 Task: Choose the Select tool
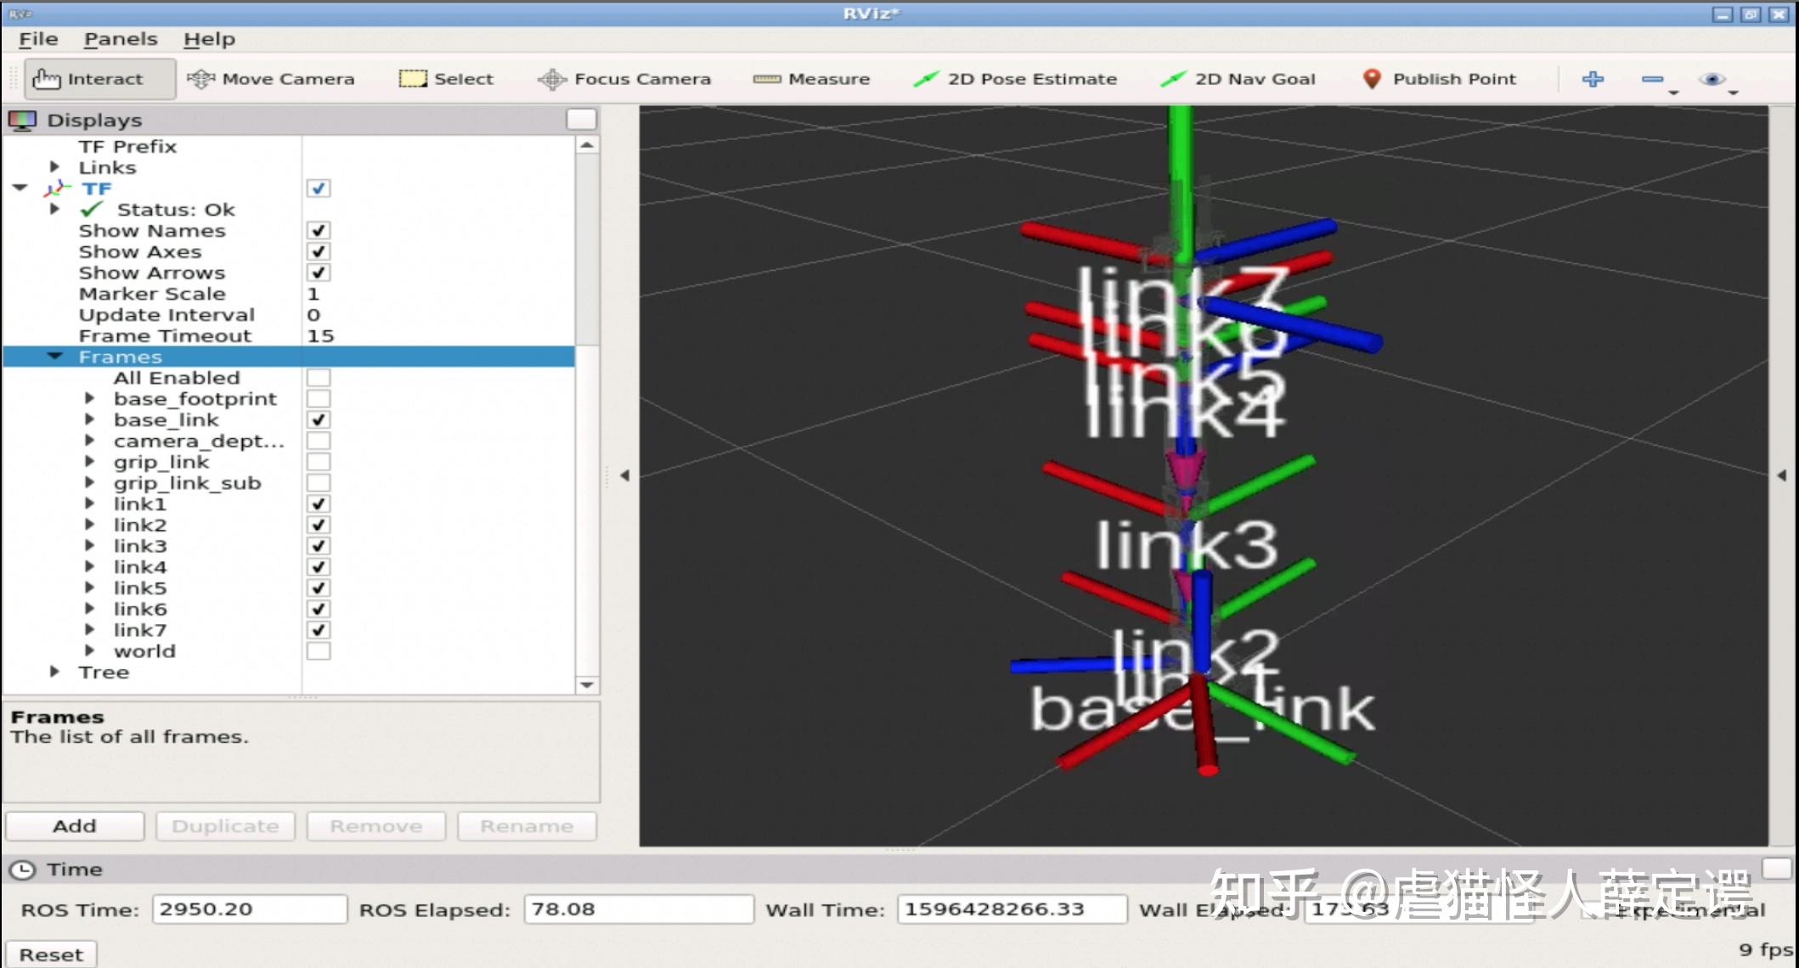446,79
